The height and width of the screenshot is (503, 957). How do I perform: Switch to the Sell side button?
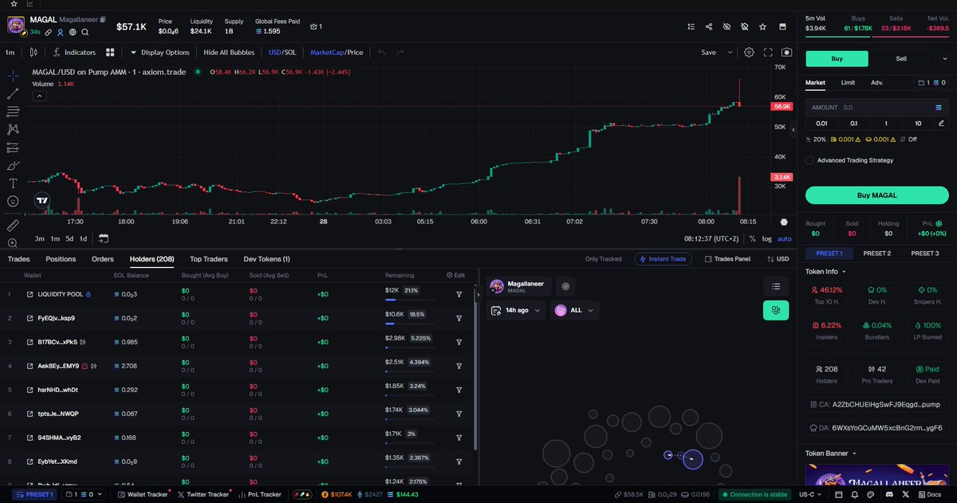pyautogui.click(x=900, y=58)
